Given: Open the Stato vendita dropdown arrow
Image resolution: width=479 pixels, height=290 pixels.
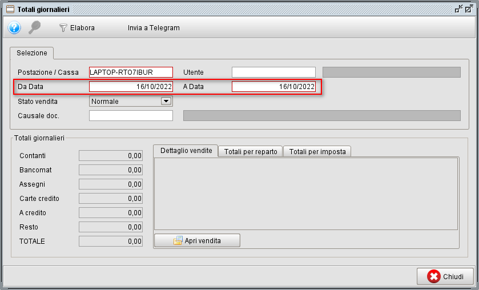Looking at the screenshot, I should pos(166,101).
